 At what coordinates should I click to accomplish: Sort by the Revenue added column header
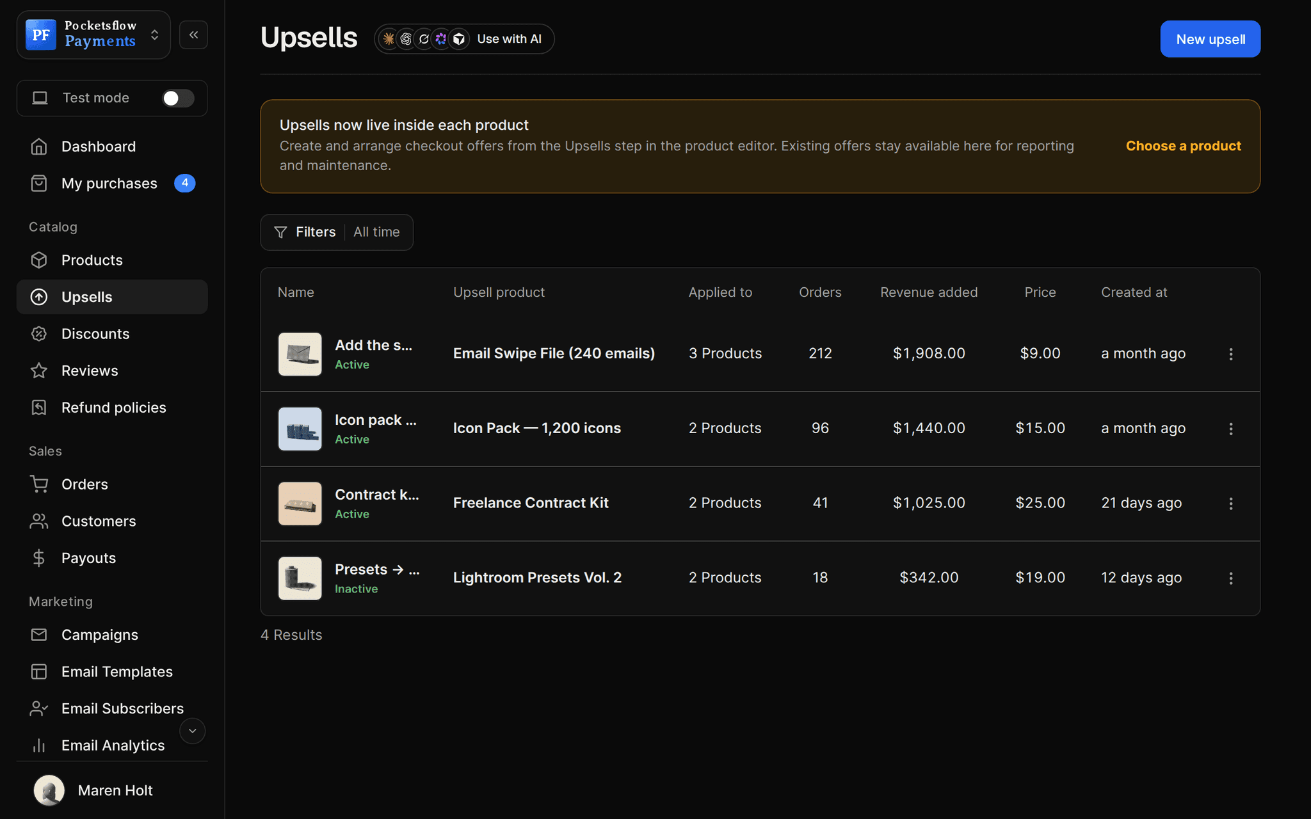point(929,292)
